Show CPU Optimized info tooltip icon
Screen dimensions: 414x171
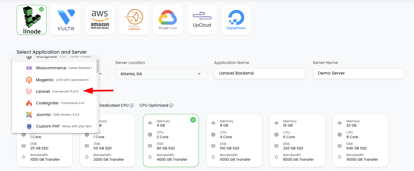(x=172, y=106)
